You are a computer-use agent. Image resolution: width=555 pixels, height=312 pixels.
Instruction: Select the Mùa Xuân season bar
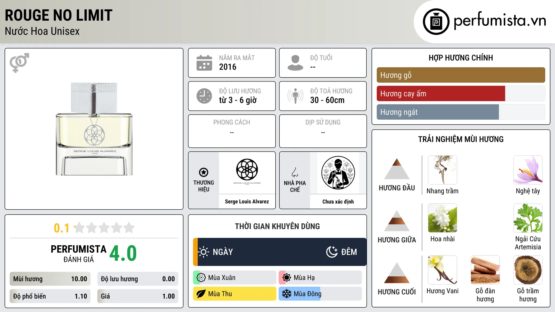coord(235,278)
